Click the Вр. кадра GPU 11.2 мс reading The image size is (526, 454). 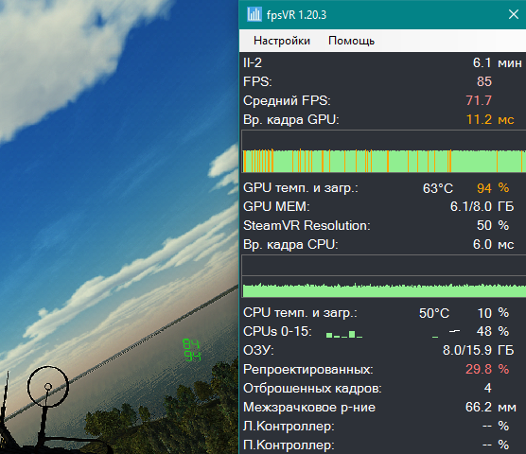[490, 119]
